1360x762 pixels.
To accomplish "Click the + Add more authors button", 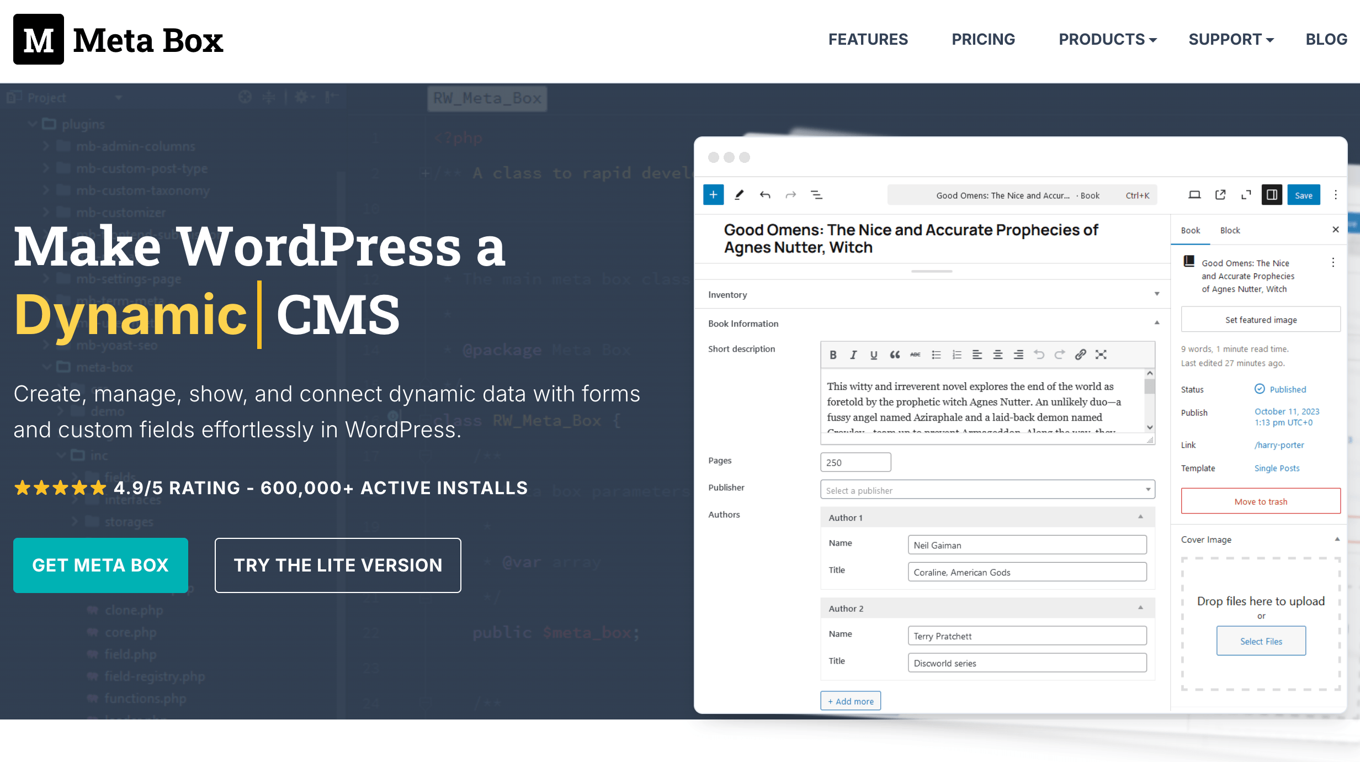I will tap(851, 701).
